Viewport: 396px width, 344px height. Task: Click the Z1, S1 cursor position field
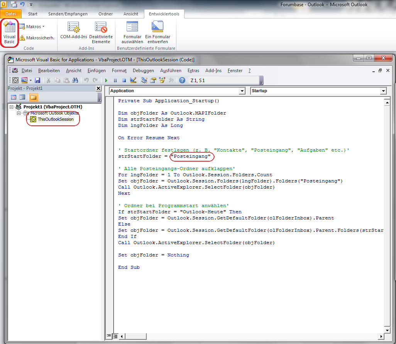(224, 81)
